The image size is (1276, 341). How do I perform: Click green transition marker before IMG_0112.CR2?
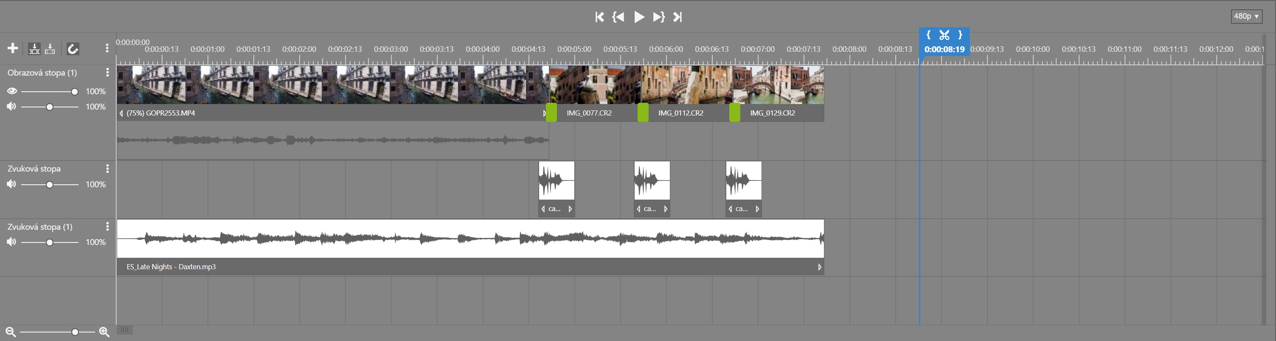tap(643, 113)
